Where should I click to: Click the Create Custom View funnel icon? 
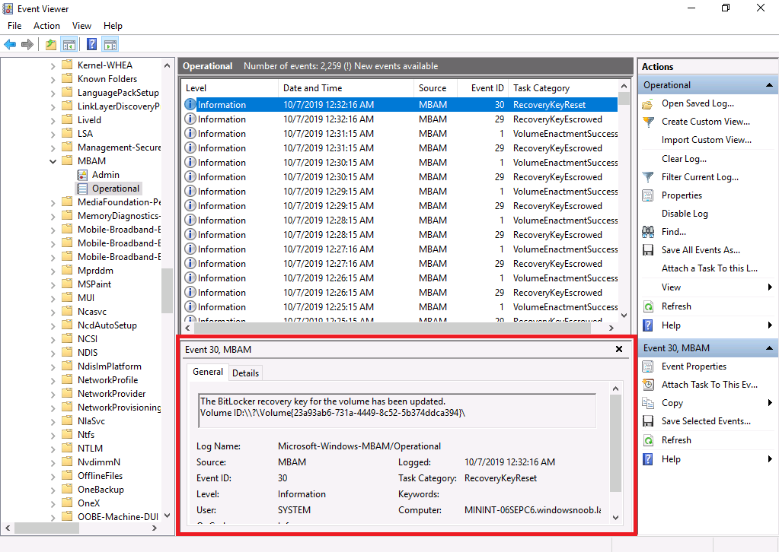648,122
